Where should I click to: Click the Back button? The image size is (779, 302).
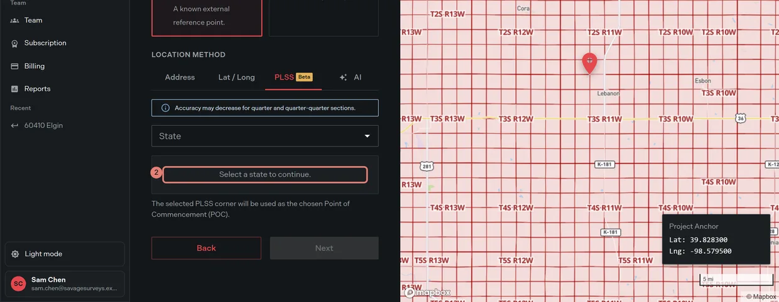tap(206, 248)
